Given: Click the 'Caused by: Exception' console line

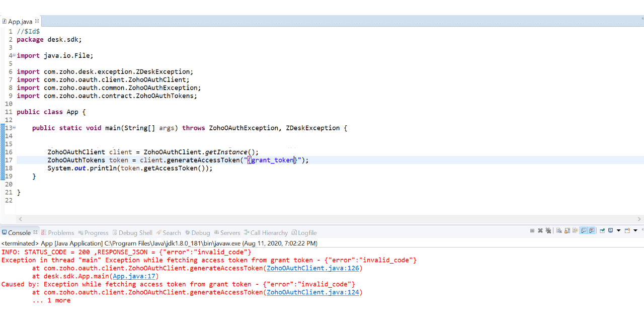Looking at the screenshot, I should tap(178, 284).
